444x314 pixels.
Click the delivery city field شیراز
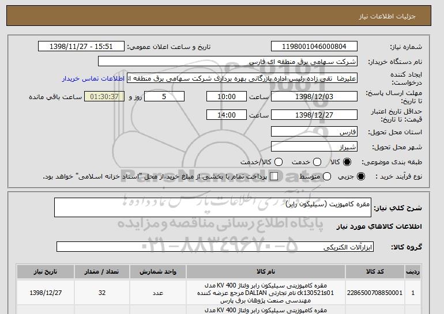(x=314, y=147)
